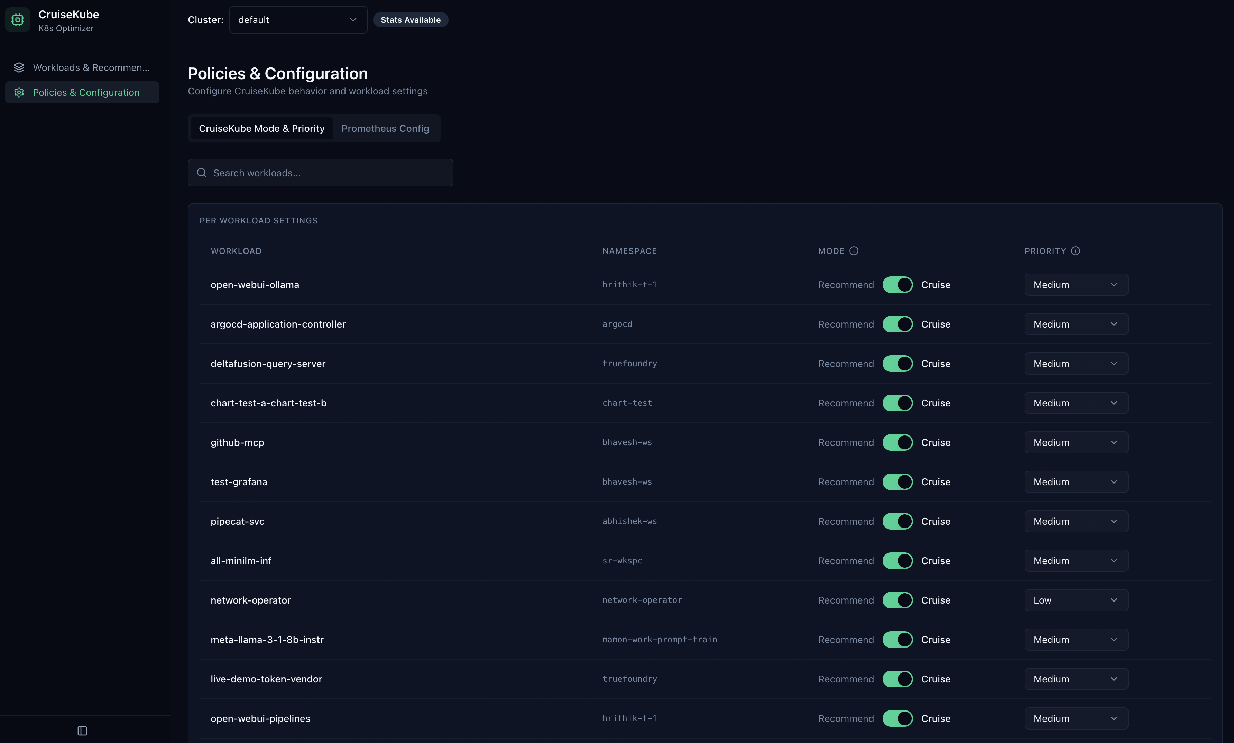Open priority dropdown for pipecat-svc
This screenshot has height=743, width=1234.
pyautogui.click(x=1076, y=521)
